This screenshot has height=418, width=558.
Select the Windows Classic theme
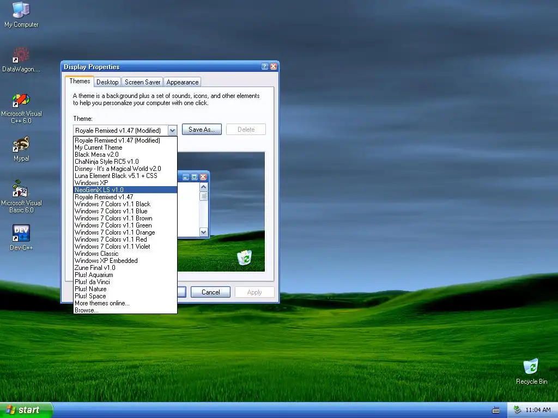point(125,254)
